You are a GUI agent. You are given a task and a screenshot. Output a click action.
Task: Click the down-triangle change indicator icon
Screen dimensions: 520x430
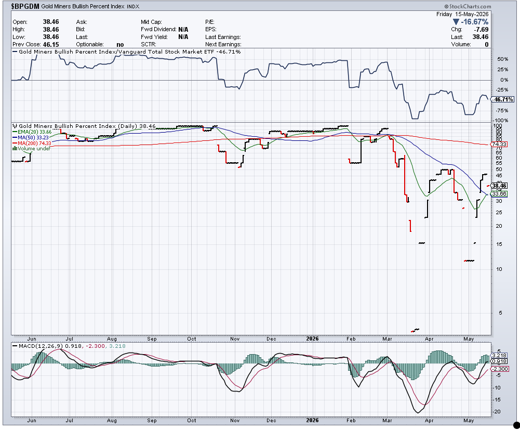pos(456,22)
